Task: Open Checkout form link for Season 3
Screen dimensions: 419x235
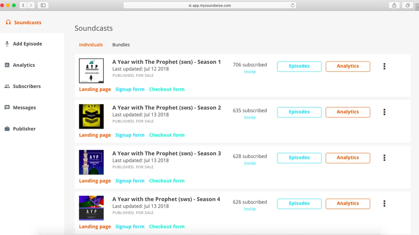Action: [167, 181]
